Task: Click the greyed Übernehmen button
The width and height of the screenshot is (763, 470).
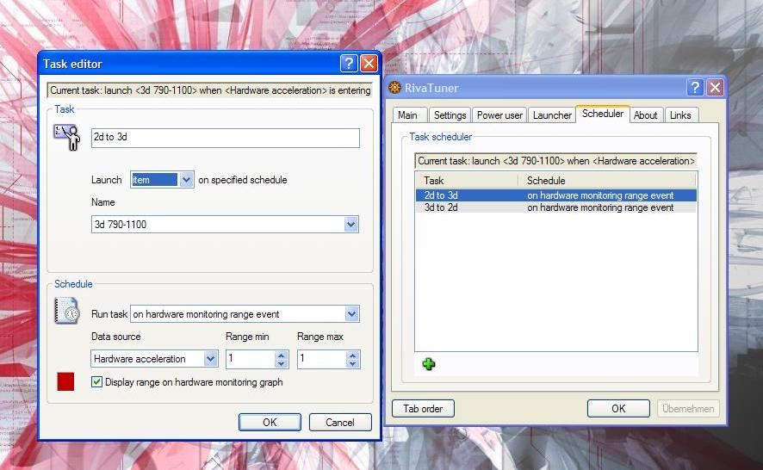Action: click(x=688, y=409)
